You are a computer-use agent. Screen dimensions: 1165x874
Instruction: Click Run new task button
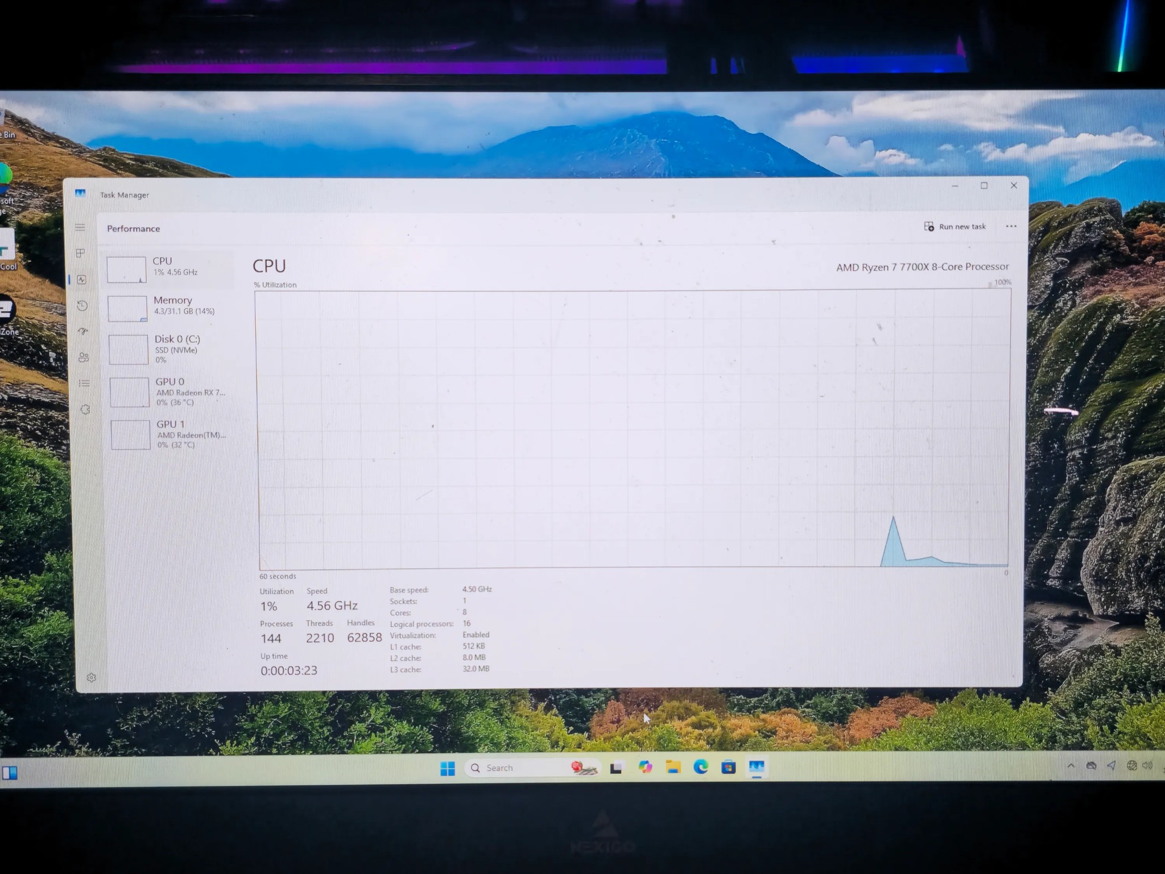coord(955,226)
